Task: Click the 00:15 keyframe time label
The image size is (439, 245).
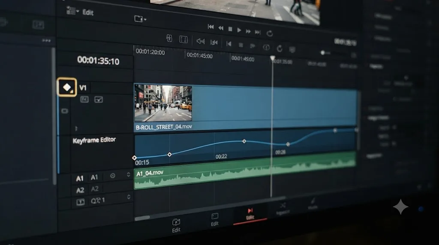Action: [142, 162]
